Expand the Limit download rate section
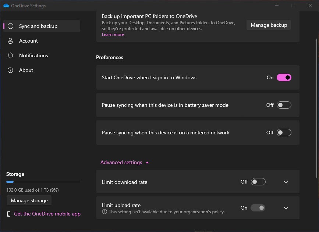This screenshot has height=232, width=319. [286, 182]
